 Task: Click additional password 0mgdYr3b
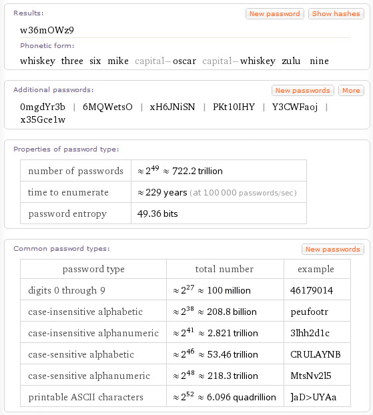[x=43, y=107]
